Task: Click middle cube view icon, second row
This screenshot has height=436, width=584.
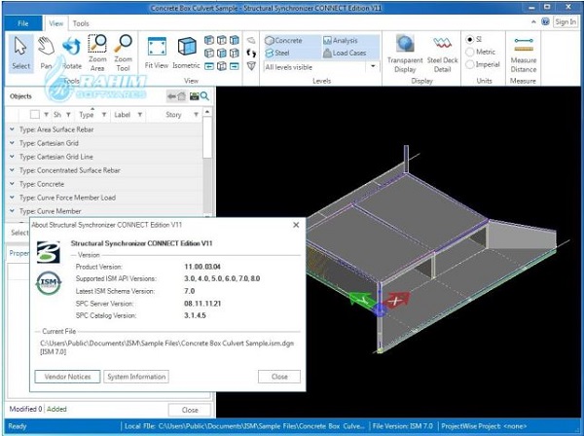Action: pyautogui.click(x=222, y=53)
